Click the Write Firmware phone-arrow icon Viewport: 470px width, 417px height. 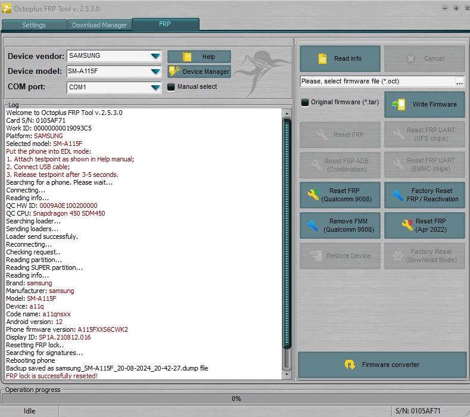(x=399, y=104)
